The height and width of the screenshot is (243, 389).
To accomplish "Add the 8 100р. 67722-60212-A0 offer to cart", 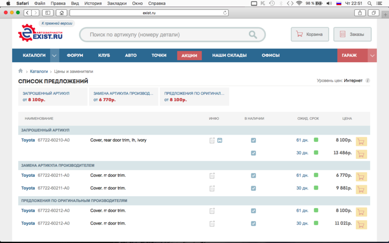I will tap(361, 212).
